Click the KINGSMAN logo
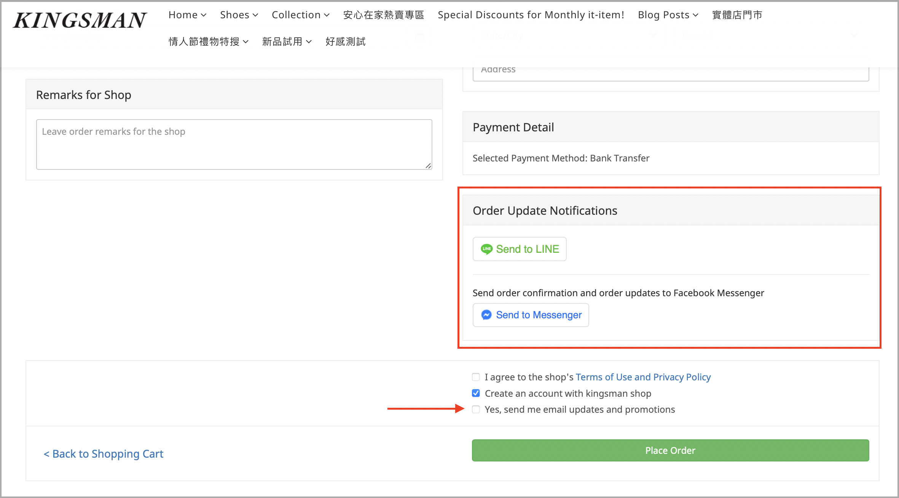Viewport: 899px width, 498px height. point(80,21)
